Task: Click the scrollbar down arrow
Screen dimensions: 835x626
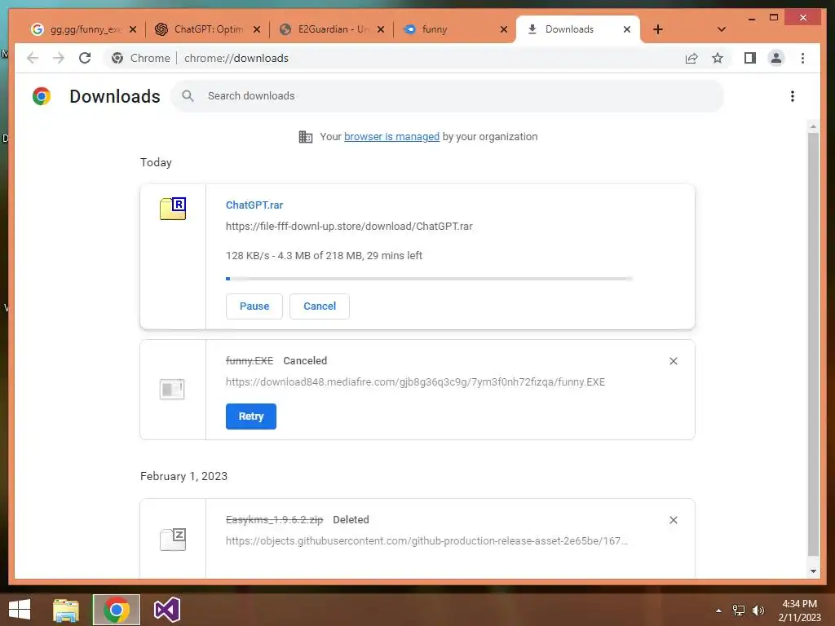Action: pyautogui.click(x=813, y=571)
